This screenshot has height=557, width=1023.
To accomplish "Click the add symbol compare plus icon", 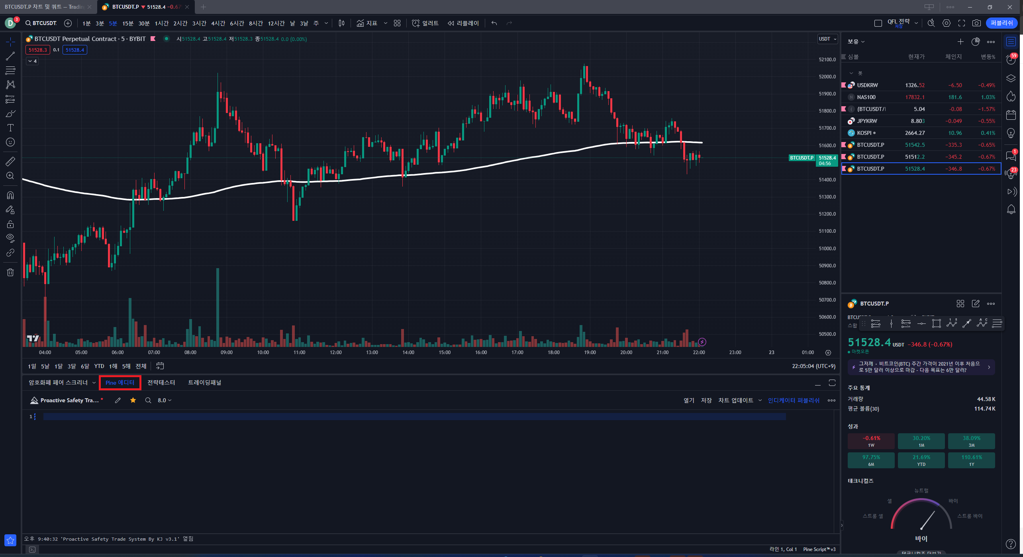I will [x=68, y=23].
